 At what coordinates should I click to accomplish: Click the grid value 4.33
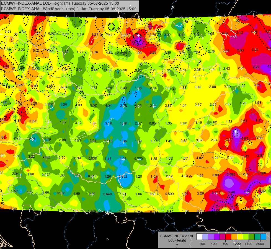[x=183, y=88]
